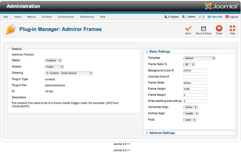Click the 0 Visitors status icon
Image resolution: width=241 pixels, height=152 pixels.
(165, 16)
